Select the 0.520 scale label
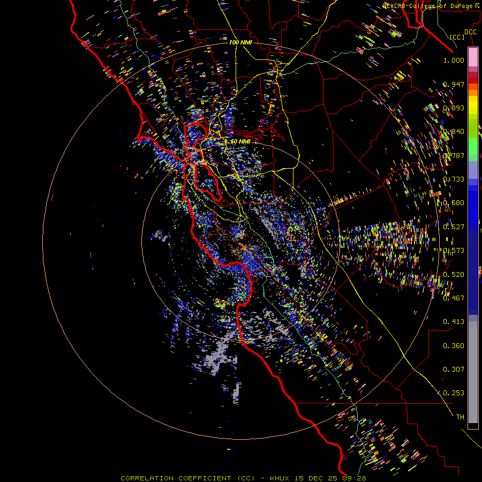 454,275
